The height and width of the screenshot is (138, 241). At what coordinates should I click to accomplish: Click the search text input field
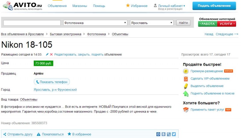(x=32, y=23)
